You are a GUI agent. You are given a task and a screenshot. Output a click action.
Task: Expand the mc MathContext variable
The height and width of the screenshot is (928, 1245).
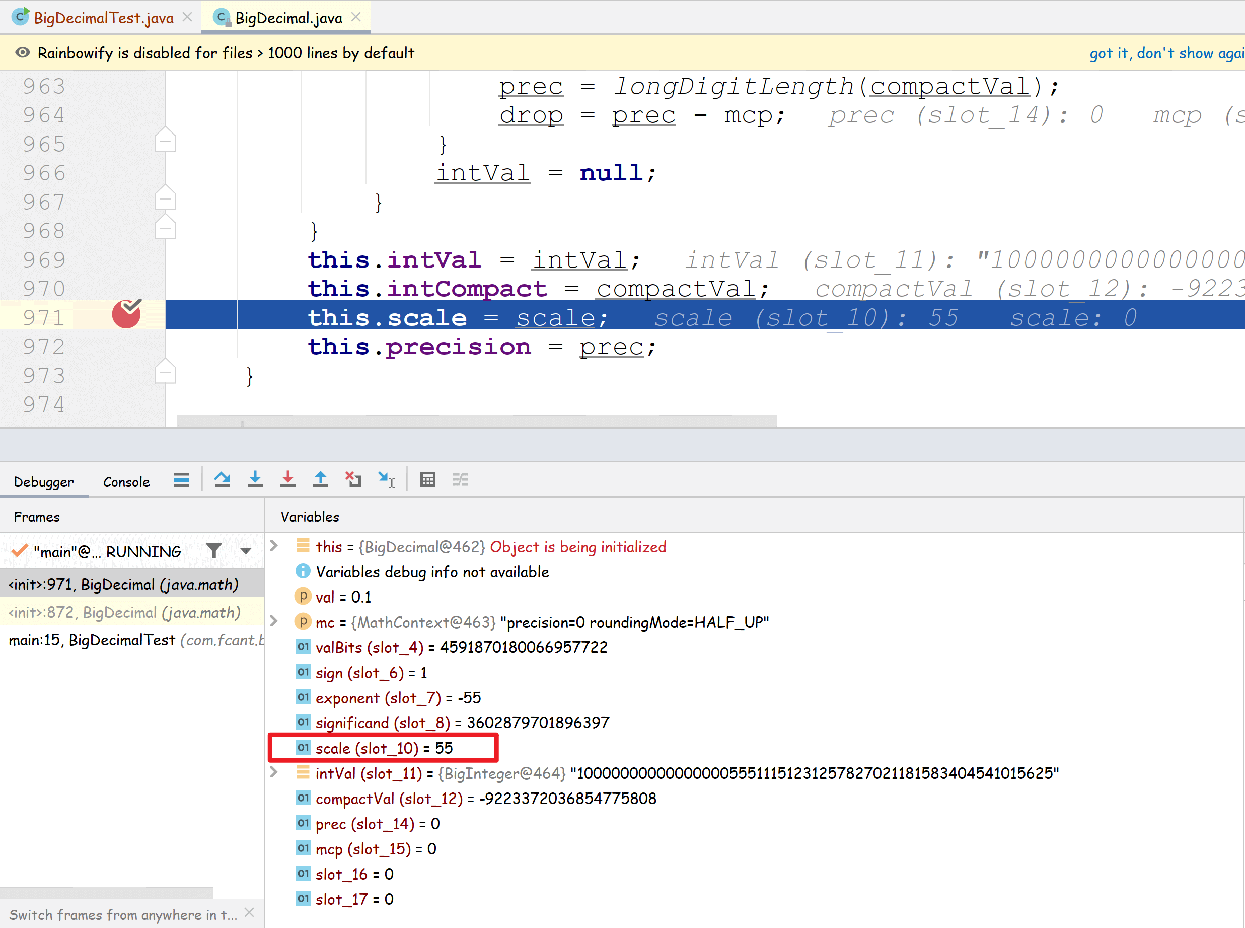274,621
